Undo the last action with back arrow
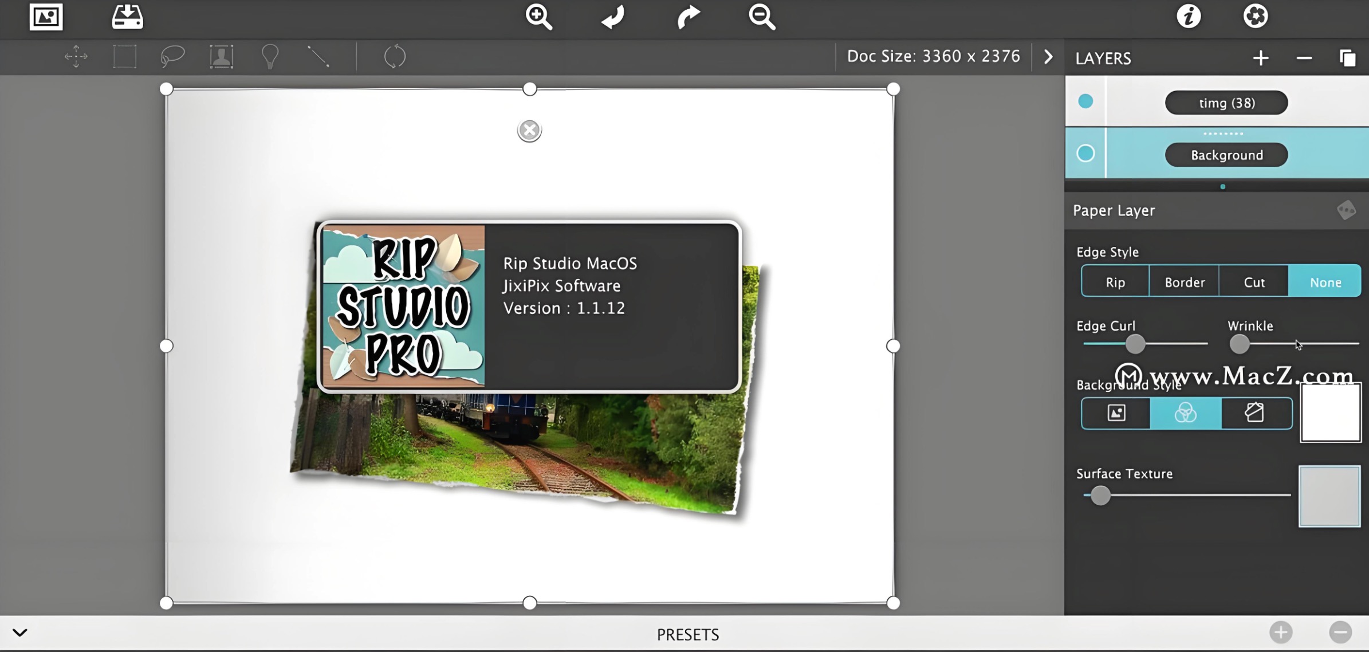 pyautogui.click(x=612, y=17)
